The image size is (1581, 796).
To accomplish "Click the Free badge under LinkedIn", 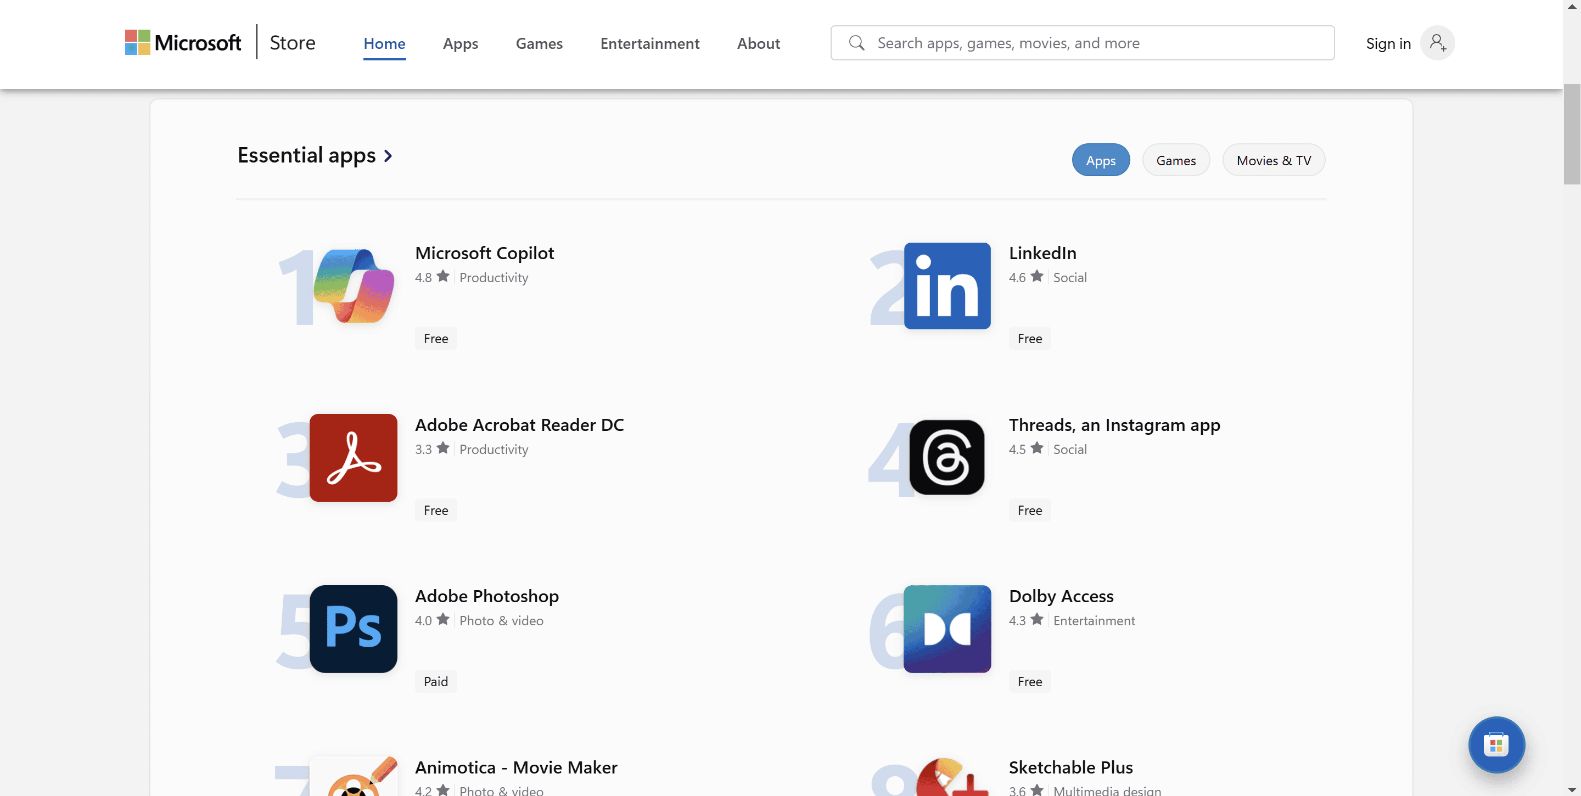I will pos(1029,338).
